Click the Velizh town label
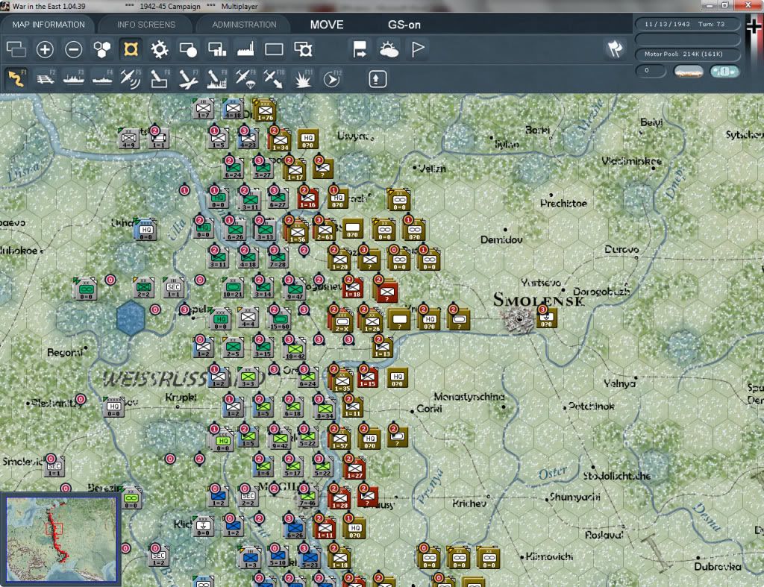 (x=433, y=169)
